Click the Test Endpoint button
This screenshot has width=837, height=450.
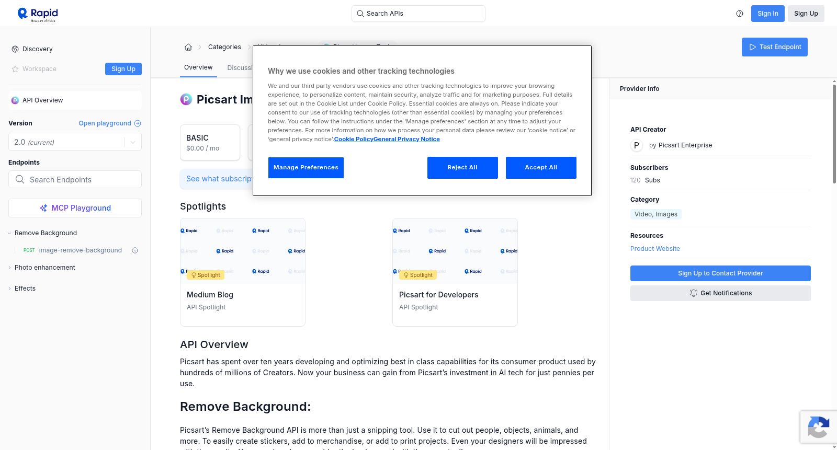click(775, 47)
